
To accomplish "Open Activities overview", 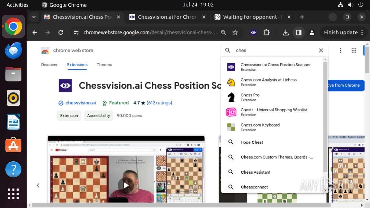I will [x=18, y=5].
